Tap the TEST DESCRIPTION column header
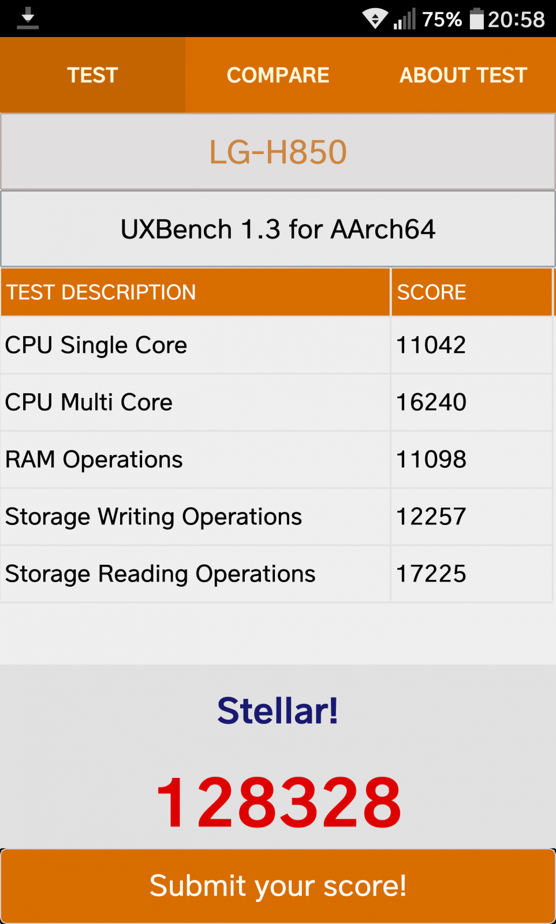 pos(195,292)
